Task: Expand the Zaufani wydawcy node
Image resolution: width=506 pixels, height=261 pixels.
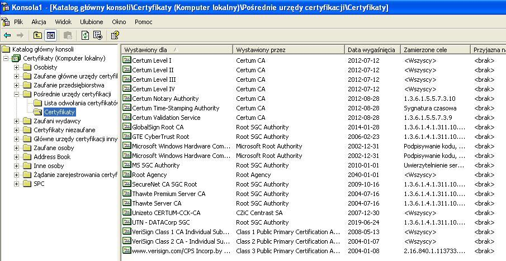Action: coord(16,121)
